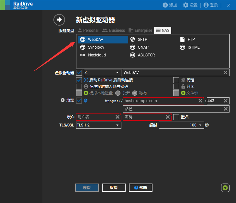Image resolution: width=236 pixels, height=203 pixels.
Task: Click the RaiDrive logo in title bar
Action: pyautogui.click(x=5, y=5)
